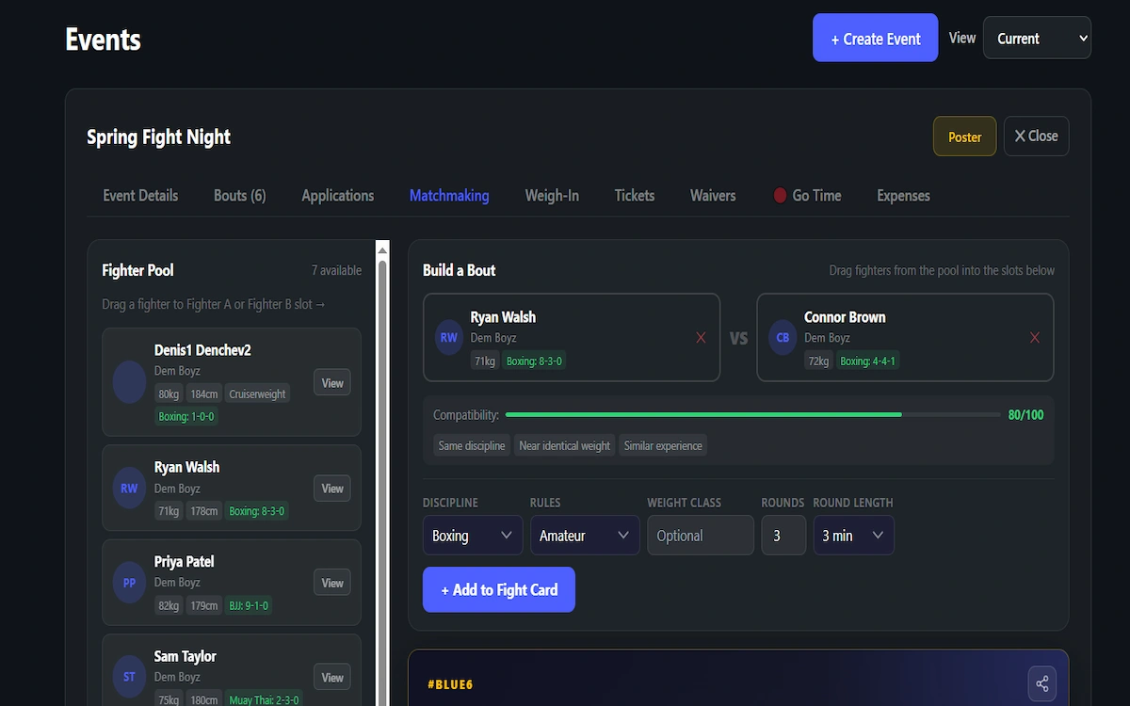
Task: Click the share icon on the #BLUE6 card
Action: (x=1042, y=683)
